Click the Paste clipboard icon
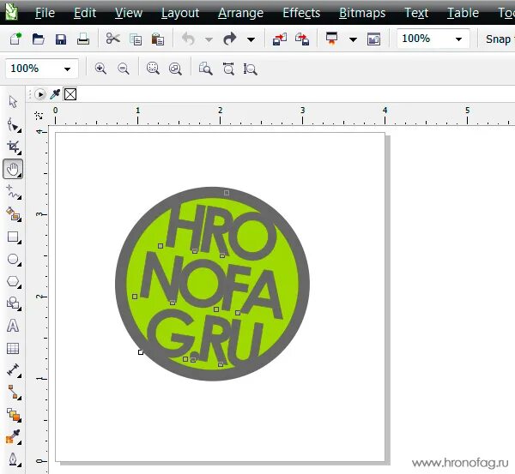The image size is (515, 474). [158, 39]
